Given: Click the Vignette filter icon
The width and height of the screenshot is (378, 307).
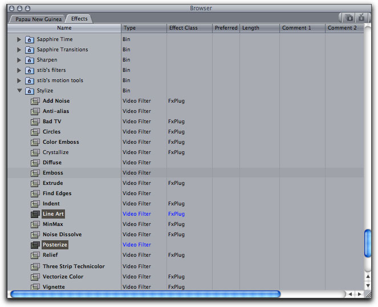Looking at the screenshot, I should pos(35,286).
